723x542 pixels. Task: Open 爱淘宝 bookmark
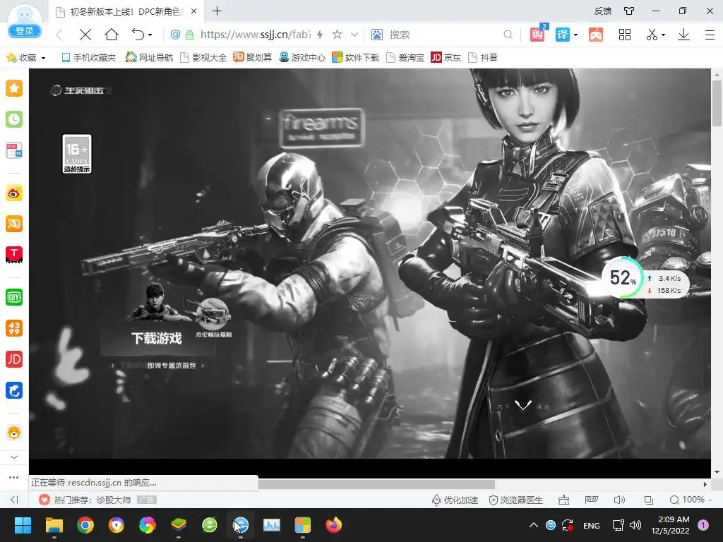[x=405, y=58]
